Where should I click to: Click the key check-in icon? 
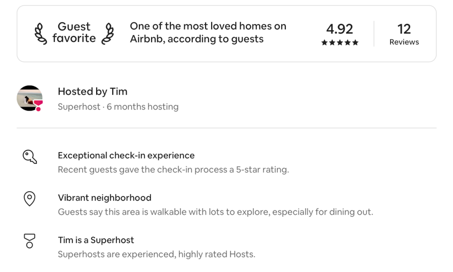click(x=30, y=156)
